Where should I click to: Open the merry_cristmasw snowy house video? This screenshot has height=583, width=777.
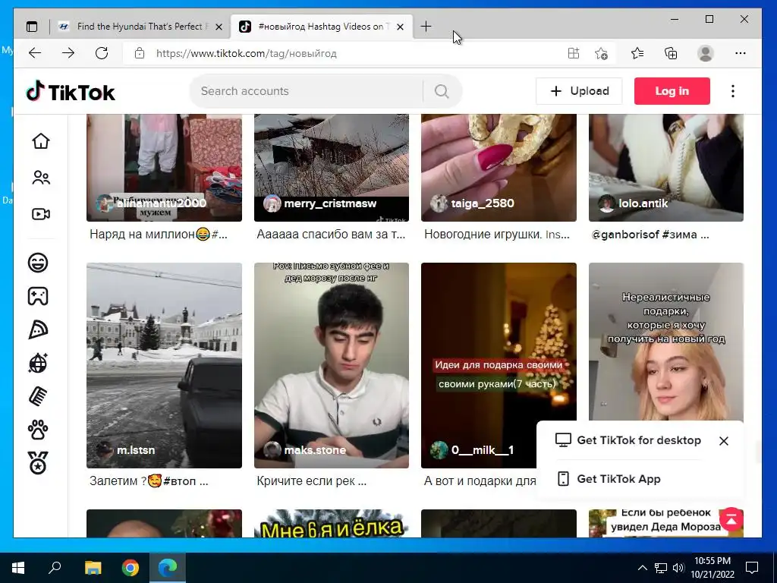coord(332,168)
